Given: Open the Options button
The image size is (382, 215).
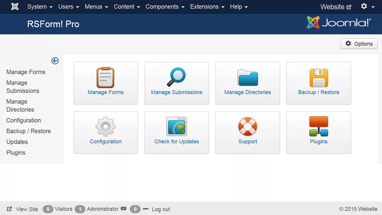Looking at the screenshot, I should click(359, 44).
